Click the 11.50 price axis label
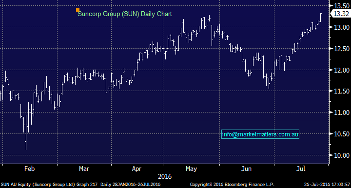Image resolution: width=351 pixels, height=188 pixels. coord(342,91)
